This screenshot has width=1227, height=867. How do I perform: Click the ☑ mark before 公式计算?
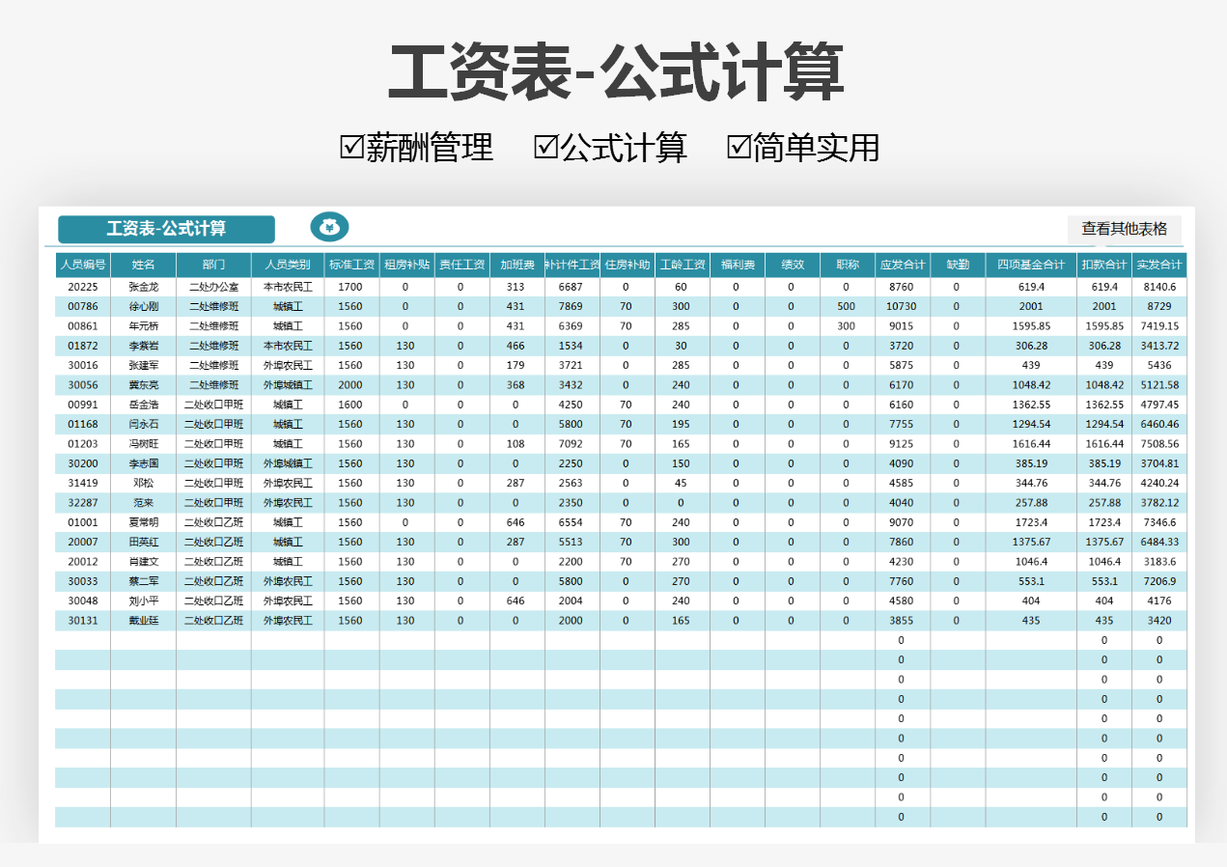tap(545, 146)
